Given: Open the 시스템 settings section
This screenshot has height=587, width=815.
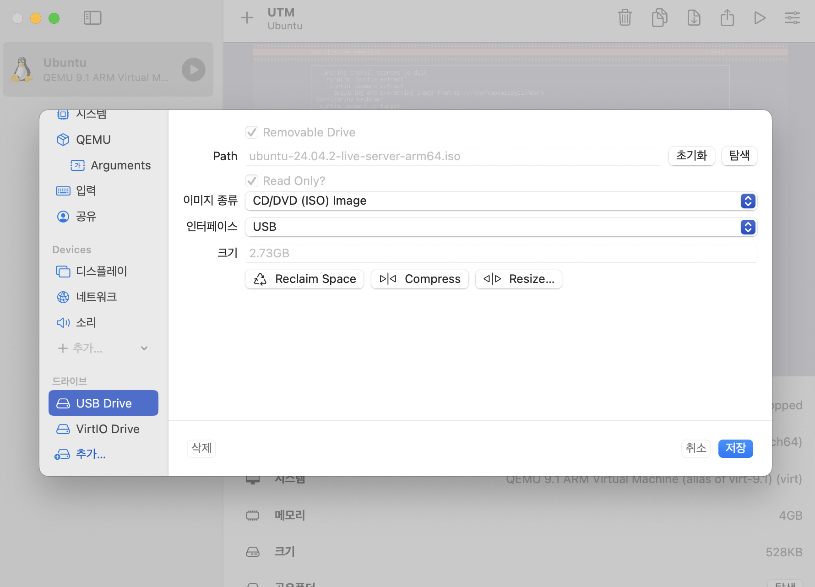Looking at the screenshot, I should [x=103, y=114].
